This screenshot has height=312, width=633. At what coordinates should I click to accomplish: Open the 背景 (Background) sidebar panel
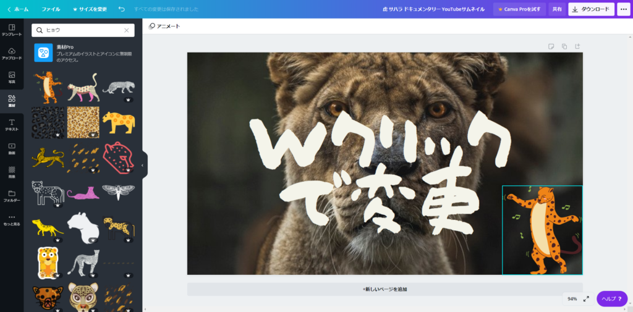coord(12,172)
